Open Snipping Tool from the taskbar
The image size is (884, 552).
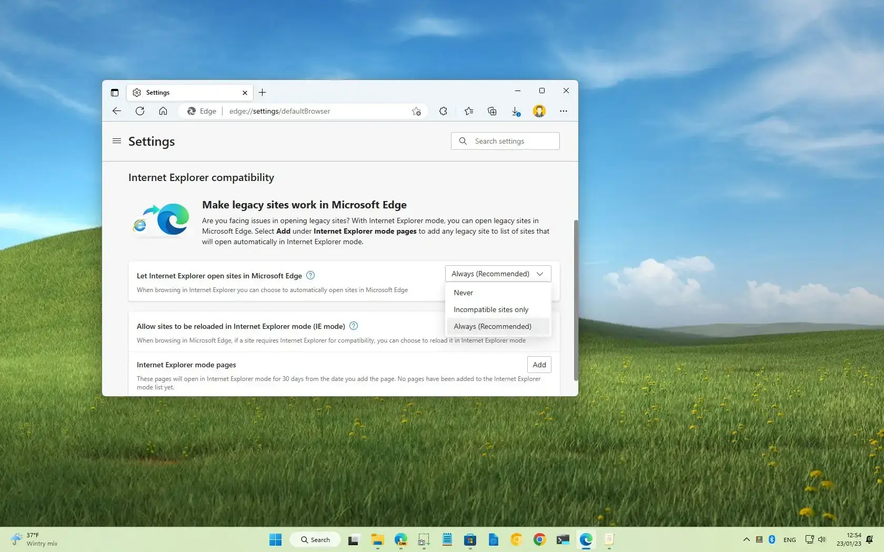point(424,539)
